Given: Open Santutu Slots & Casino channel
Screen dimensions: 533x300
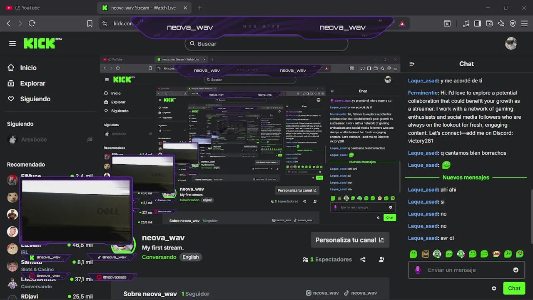Looking at the screenshot, I should tap(50, 265).
